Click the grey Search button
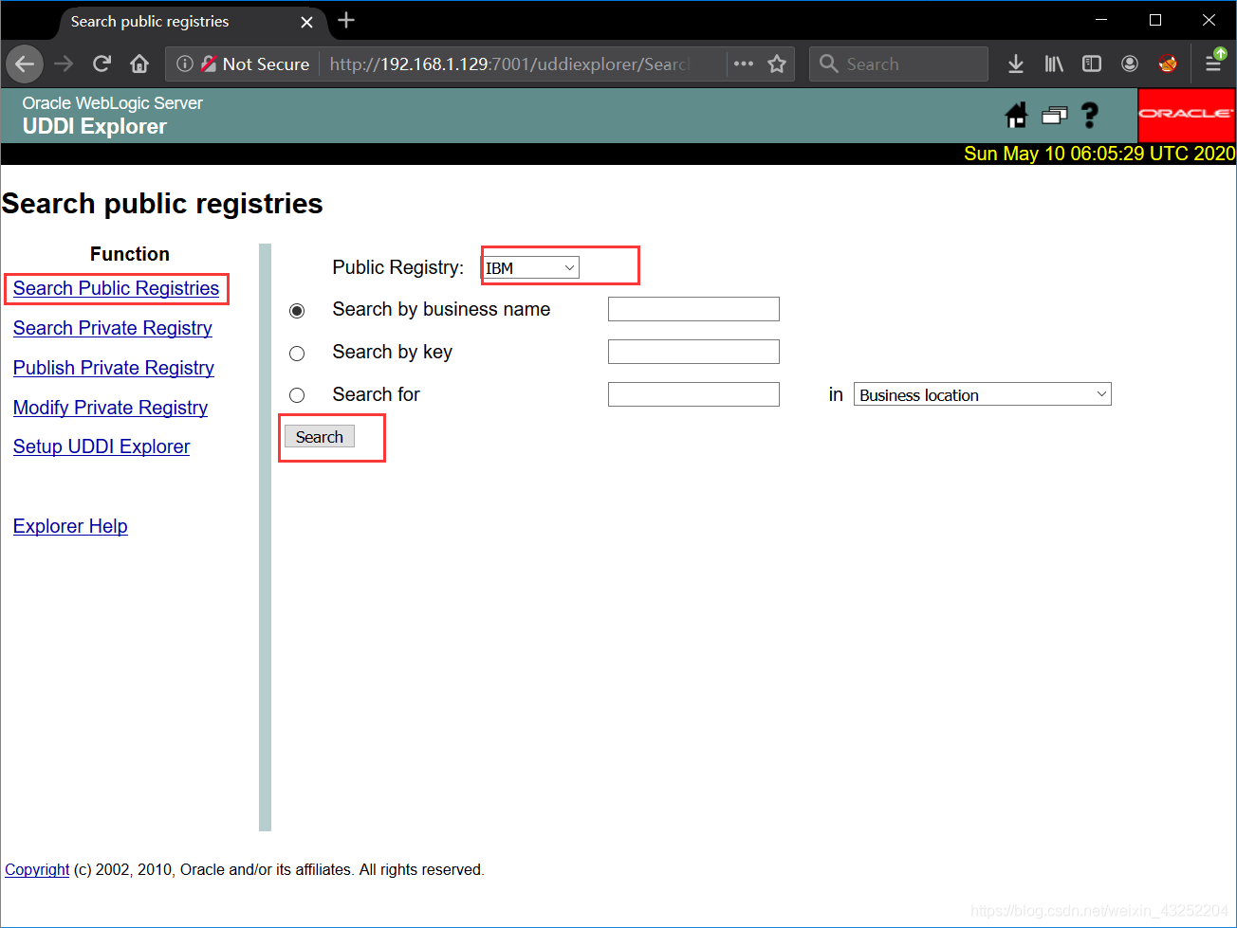This screenshot has height=928, width=1237. click(x=320, y=436)
